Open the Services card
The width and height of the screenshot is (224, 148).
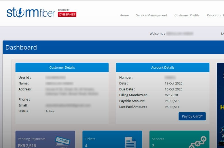click(179, 139)
